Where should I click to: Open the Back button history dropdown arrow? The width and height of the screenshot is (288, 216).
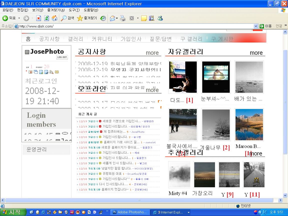[x=19, y=18]
